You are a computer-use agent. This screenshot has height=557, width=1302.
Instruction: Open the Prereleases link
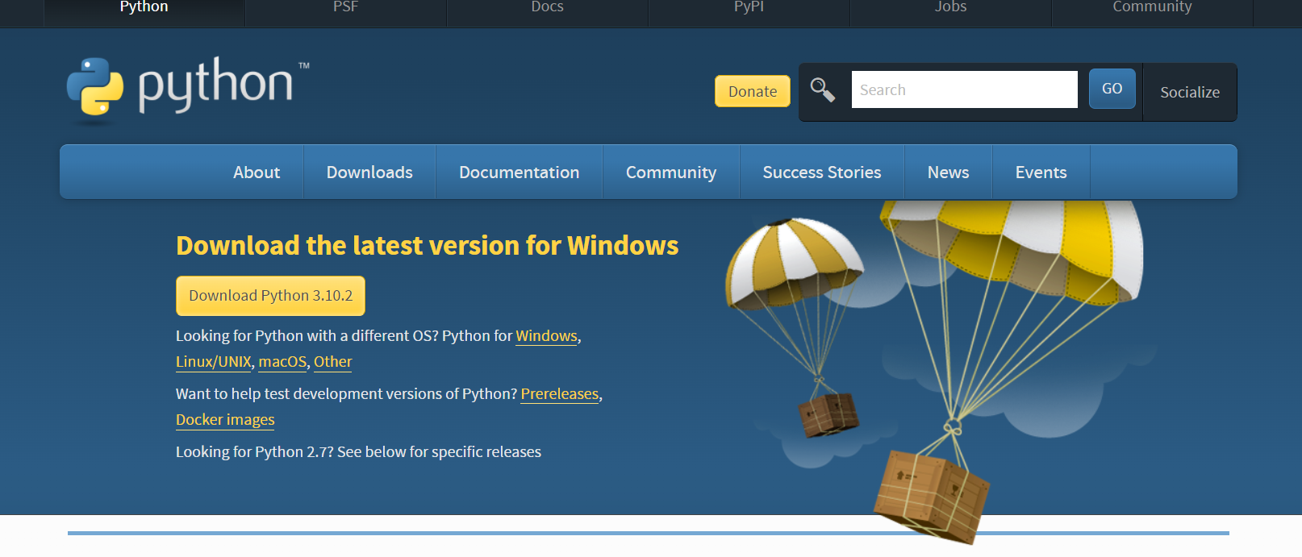560,394
